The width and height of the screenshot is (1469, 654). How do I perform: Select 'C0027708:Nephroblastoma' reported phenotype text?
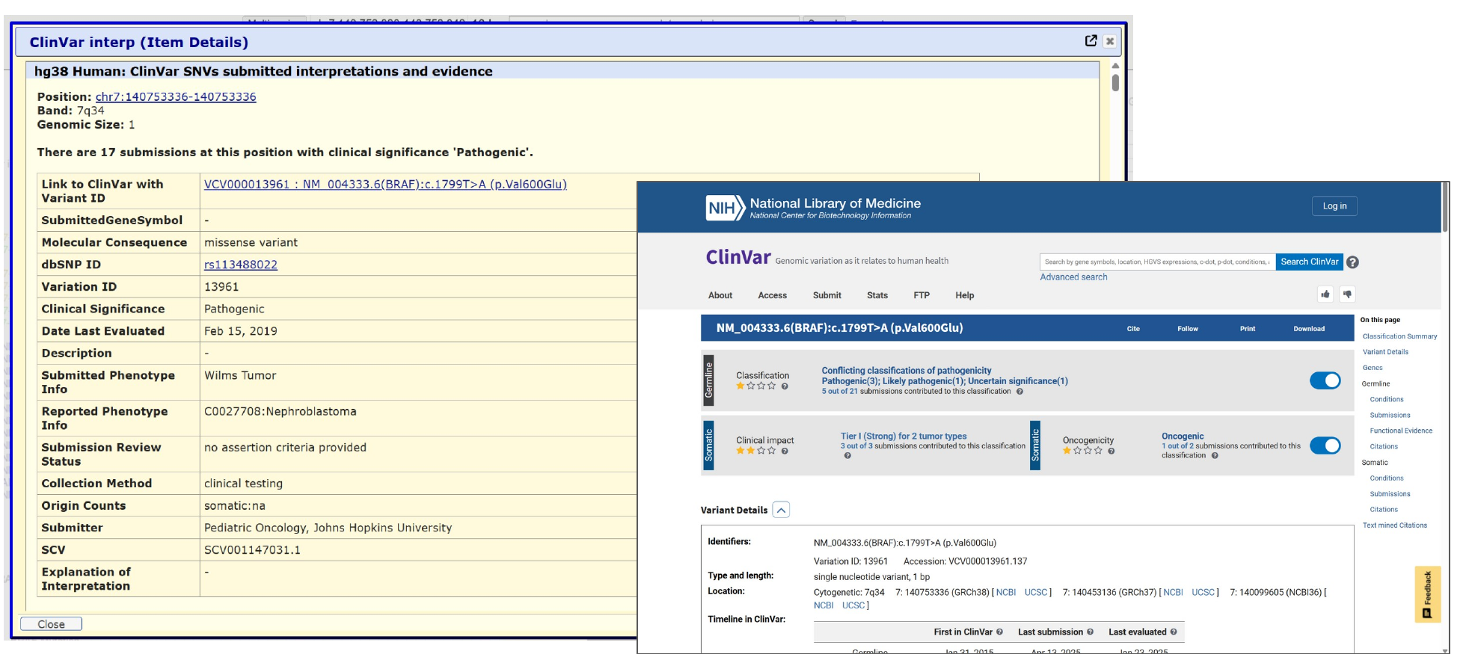point(280,411)
